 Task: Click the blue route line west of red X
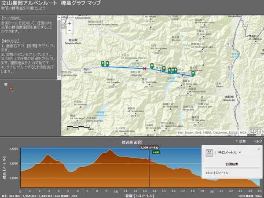124,67
